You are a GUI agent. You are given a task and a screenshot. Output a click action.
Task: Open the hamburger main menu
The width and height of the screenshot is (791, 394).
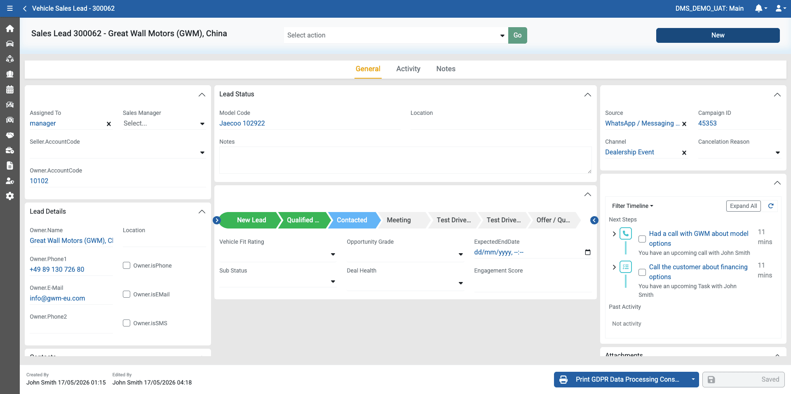coord(10,8)
